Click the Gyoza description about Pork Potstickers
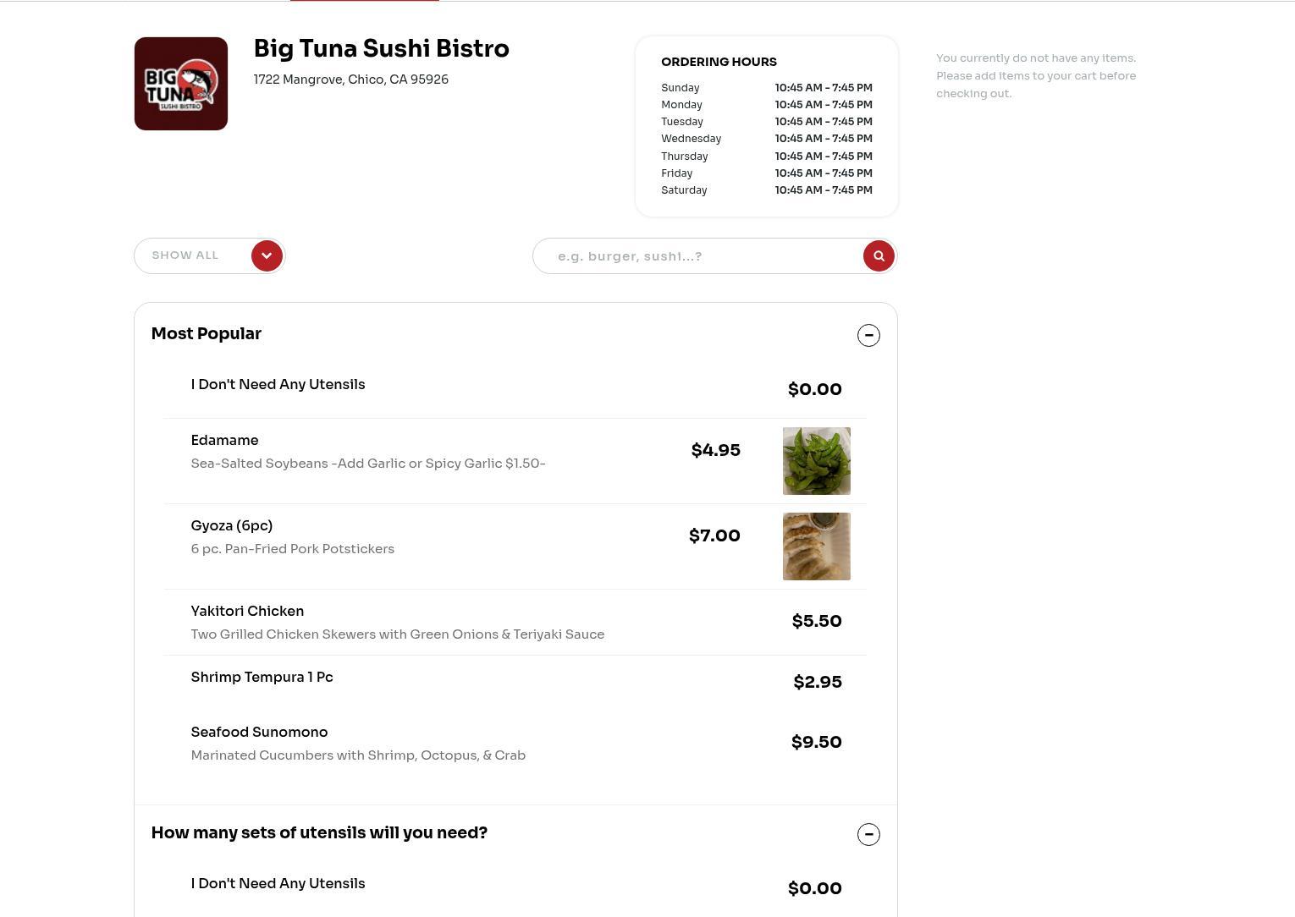The height and width of the screenshot is (917, 1295). point(293,549)
